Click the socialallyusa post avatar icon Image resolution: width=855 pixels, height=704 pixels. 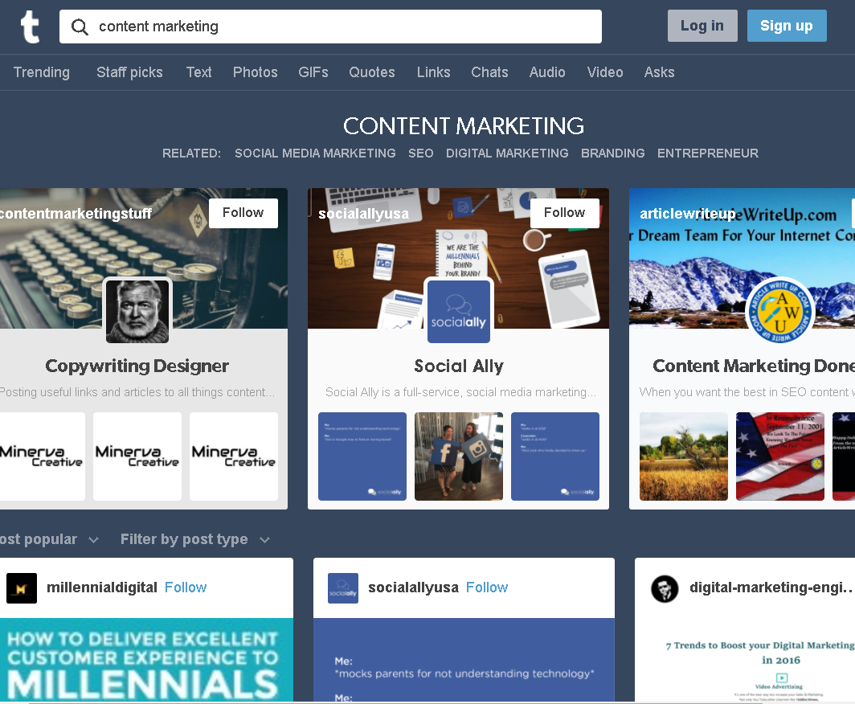pyautogui.click(x=343, y=587)
